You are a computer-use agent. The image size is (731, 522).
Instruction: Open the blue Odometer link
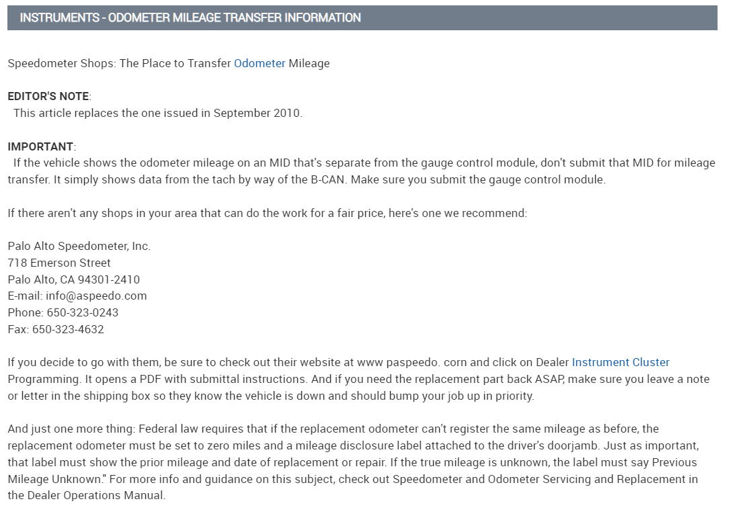260,64
